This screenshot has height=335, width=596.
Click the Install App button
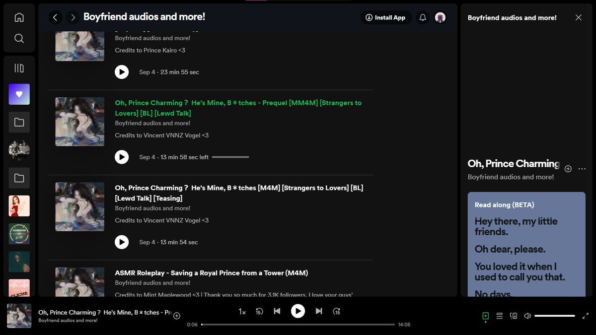tap(385, 17)
